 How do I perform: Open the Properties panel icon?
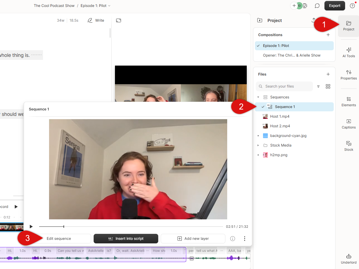pos(348,74)
